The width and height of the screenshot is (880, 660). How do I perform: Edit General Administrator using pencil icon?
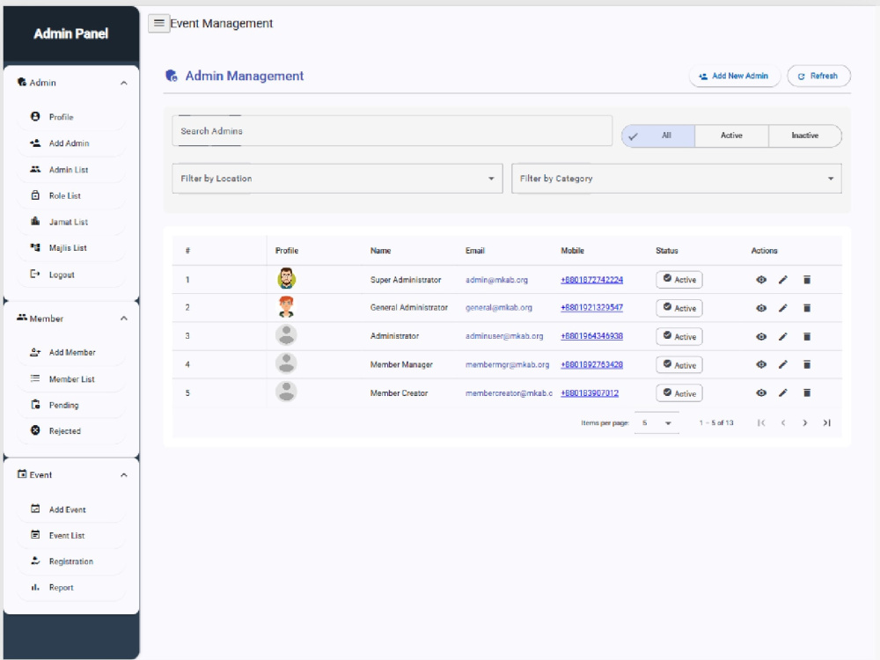pos(783,308)
